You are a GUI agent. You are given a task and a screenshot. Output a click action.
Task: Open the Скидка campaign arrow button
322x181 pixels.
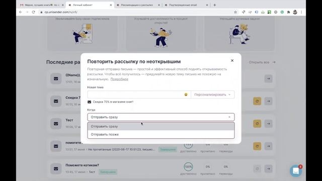(268, 101)
